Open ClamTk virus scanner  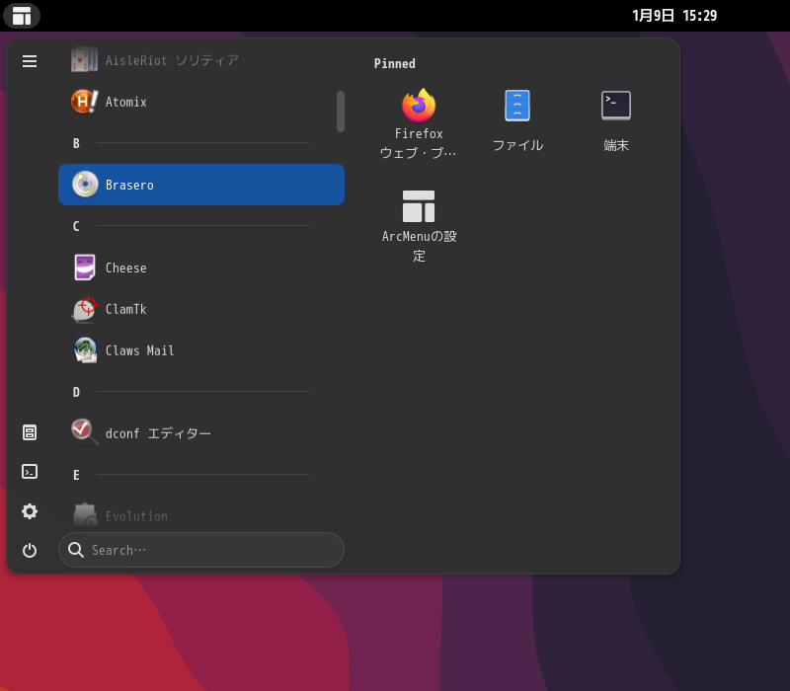click(x=201, y=309)
